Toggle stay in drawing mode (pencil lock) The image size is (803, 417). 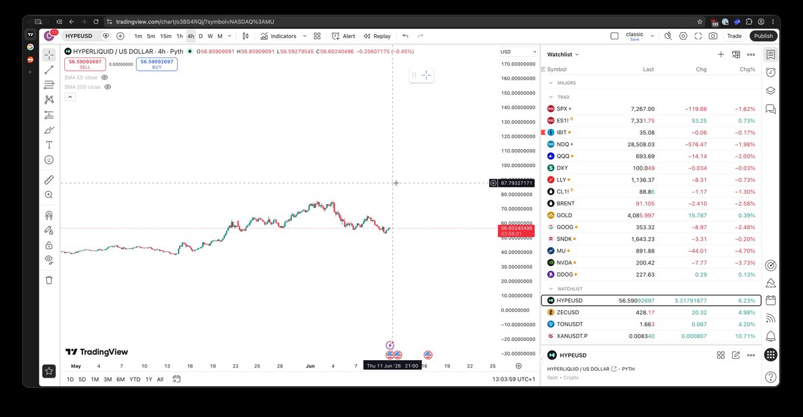point(49,230)
